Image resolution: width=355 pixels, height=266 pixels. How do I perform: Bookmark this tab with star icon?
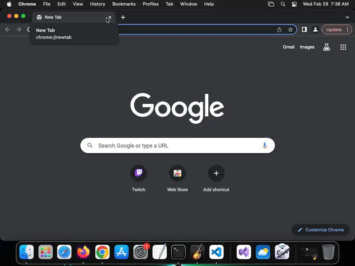tap(291, 30)
